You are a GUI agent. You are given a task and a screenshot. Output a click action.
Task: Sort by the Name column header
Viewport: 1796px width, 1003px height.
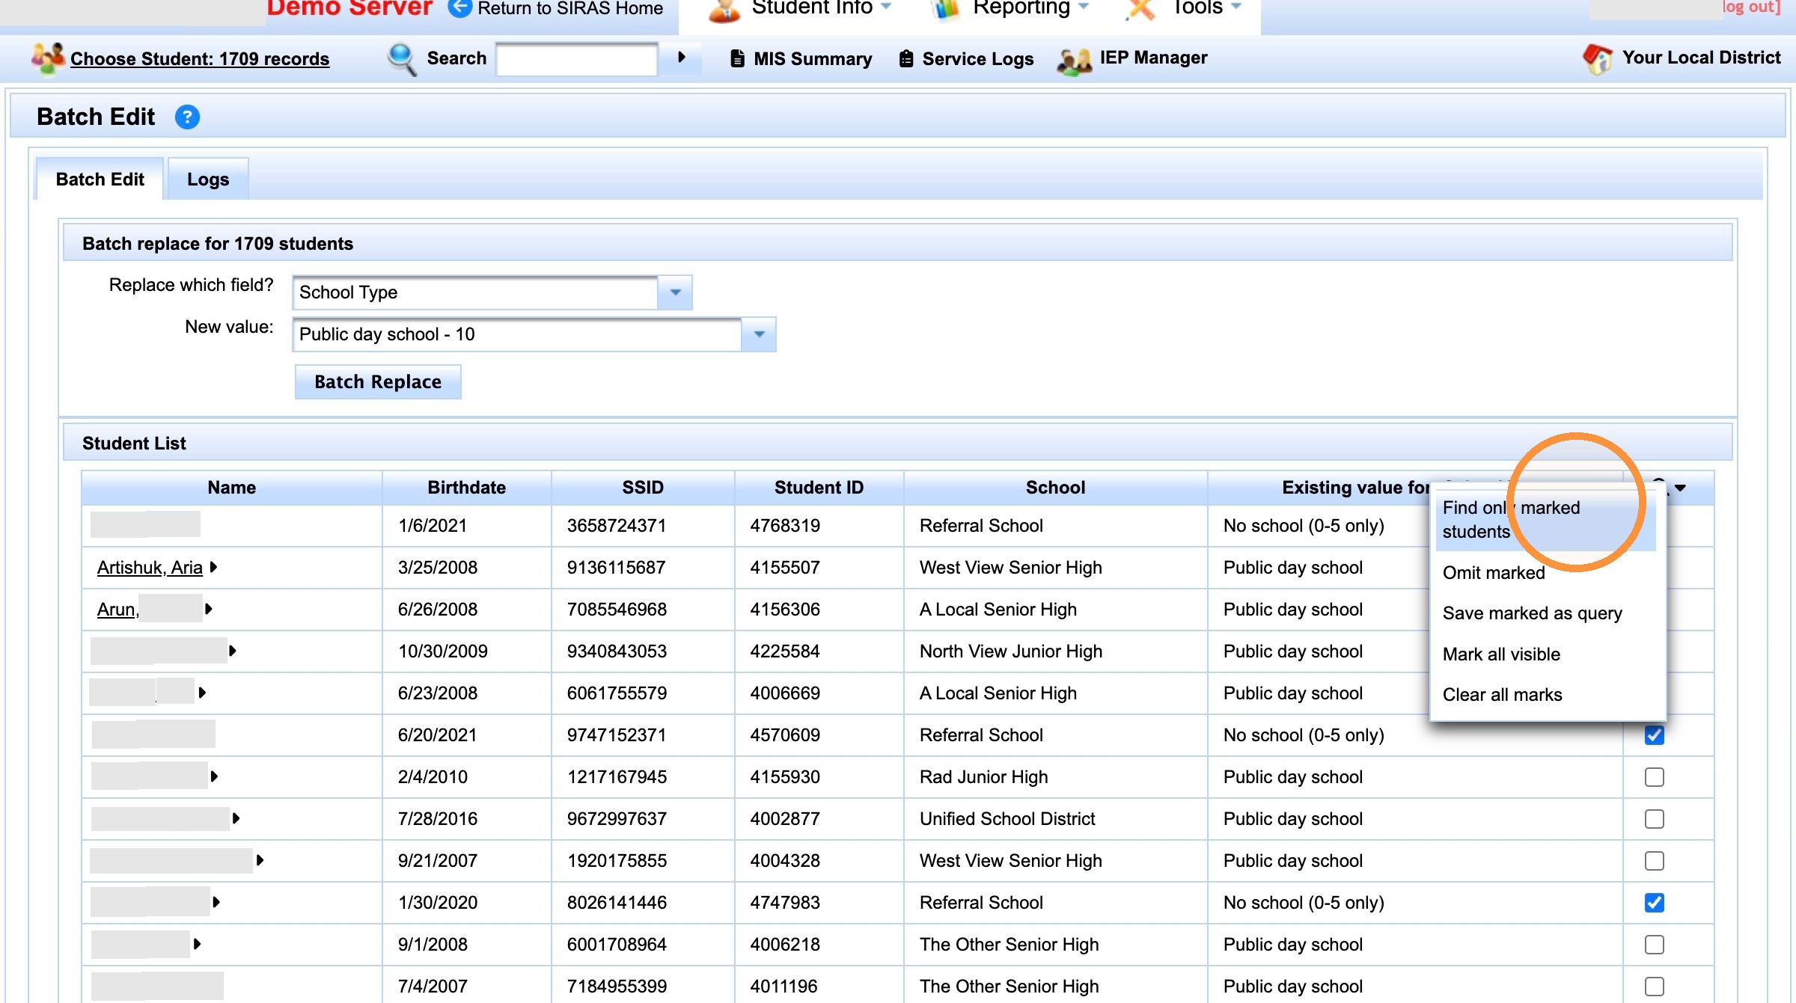(x=232, y=488)
